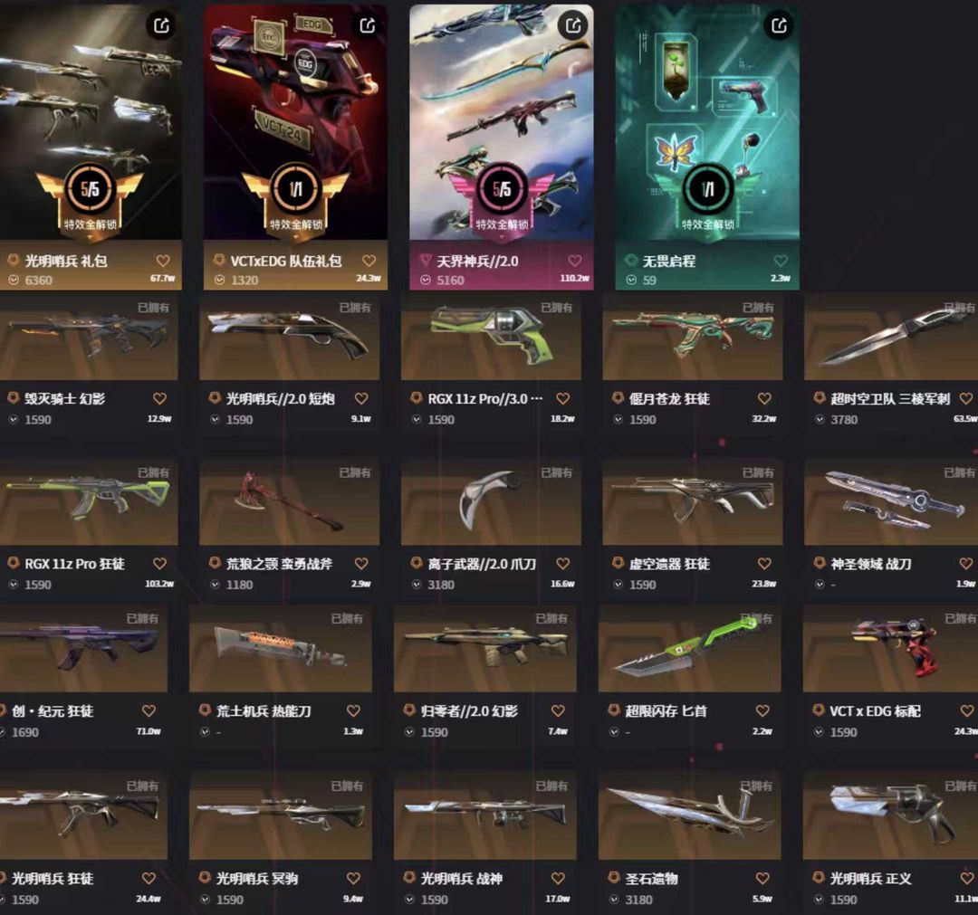This screenshot has width=978, height=915.
Task: Select the 虚空遗器 狂徒 item title
Action: (x=669, y=564)
